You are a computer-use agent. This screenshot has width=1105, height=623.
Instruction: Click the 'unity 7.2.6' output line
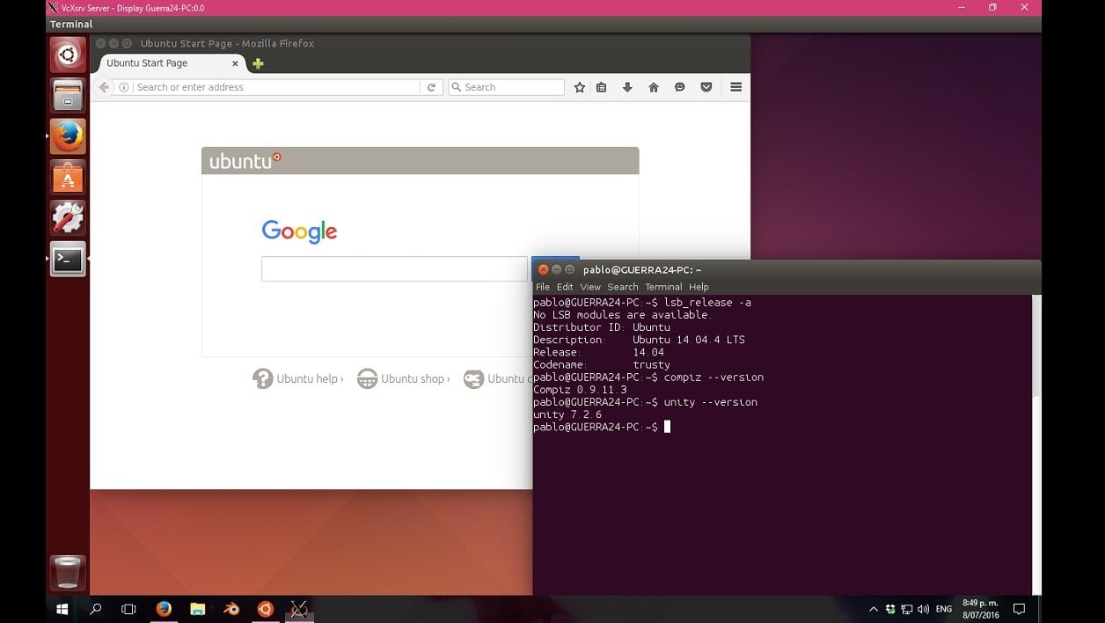point(567,414)
